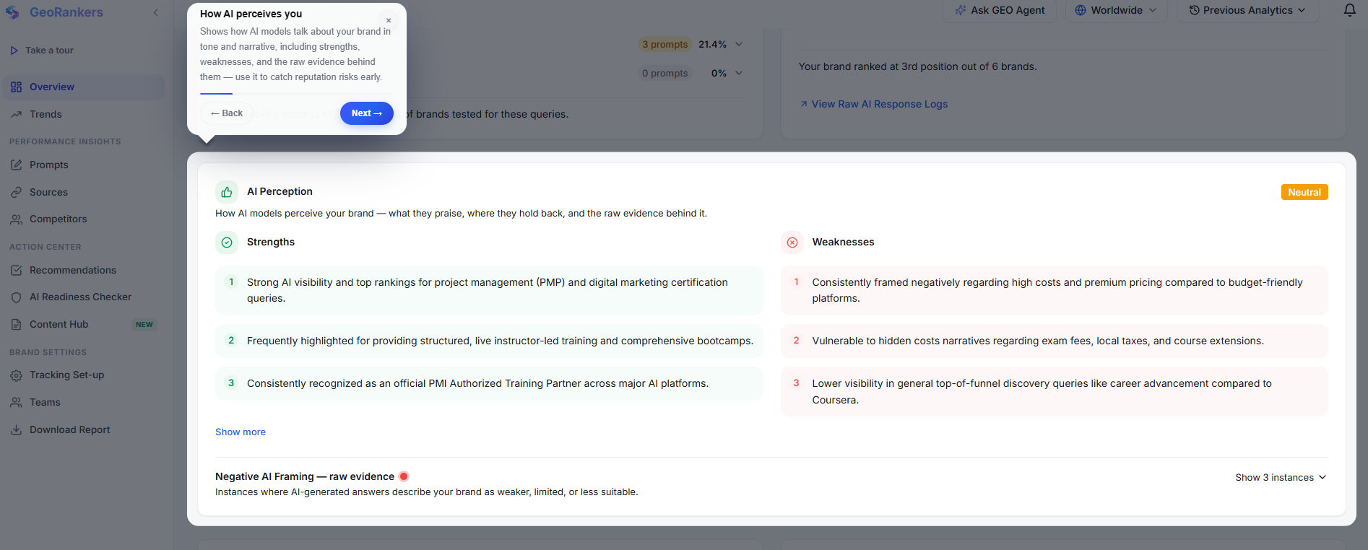1368x550 pixels.
Task: Select weakness 3 about Coursera comparison
Action: tap(1055, 391)
